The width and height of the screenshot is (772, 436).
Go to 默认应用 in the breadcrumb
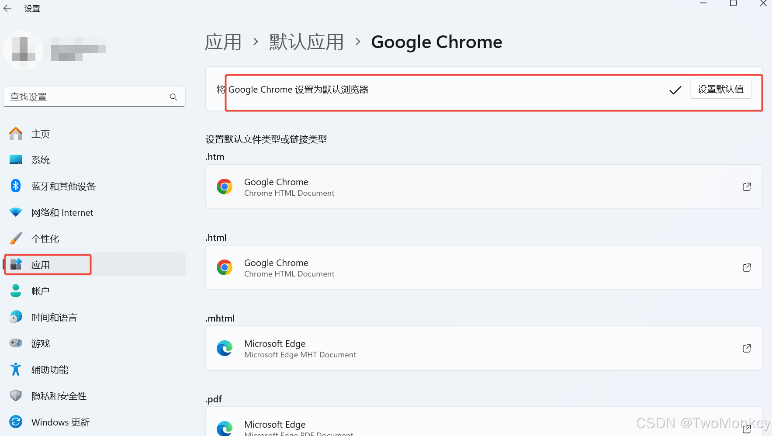point(307,42)
